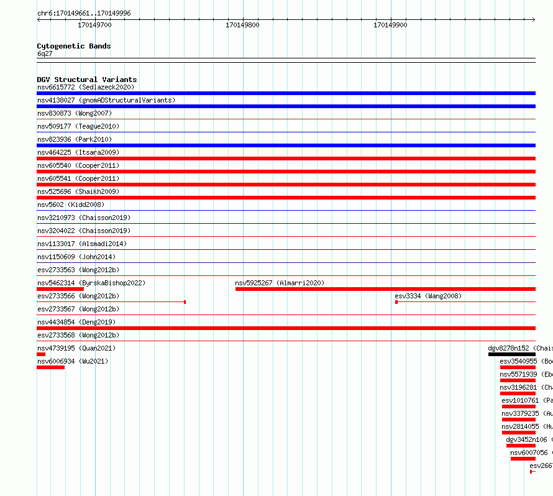This screenshot has width=553, height=496.
Task: Open nsv525696 (Shaikh2009) variant
Action: 78,191
